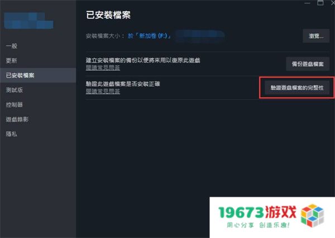Open 閱讀常見問答 link under backup description
Viewport: 335px width, 238px height.
click(x=103, y=68)
